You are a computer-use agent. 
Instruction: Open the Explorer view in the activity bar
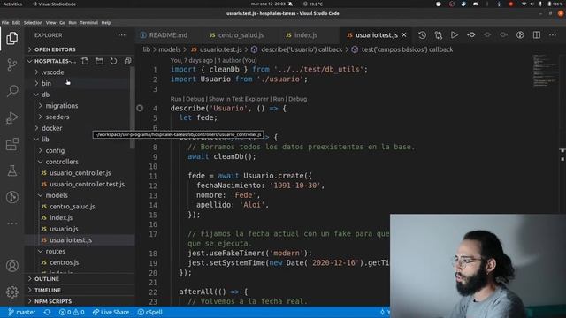[11, 38]
